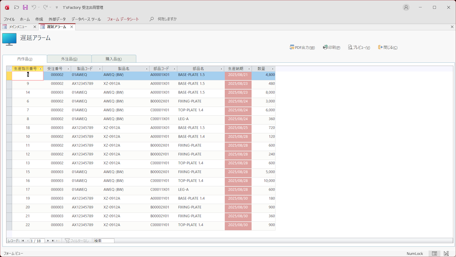Jump to the last record in navigator
This screenshot has width=456, height=257.
[53, 241]
